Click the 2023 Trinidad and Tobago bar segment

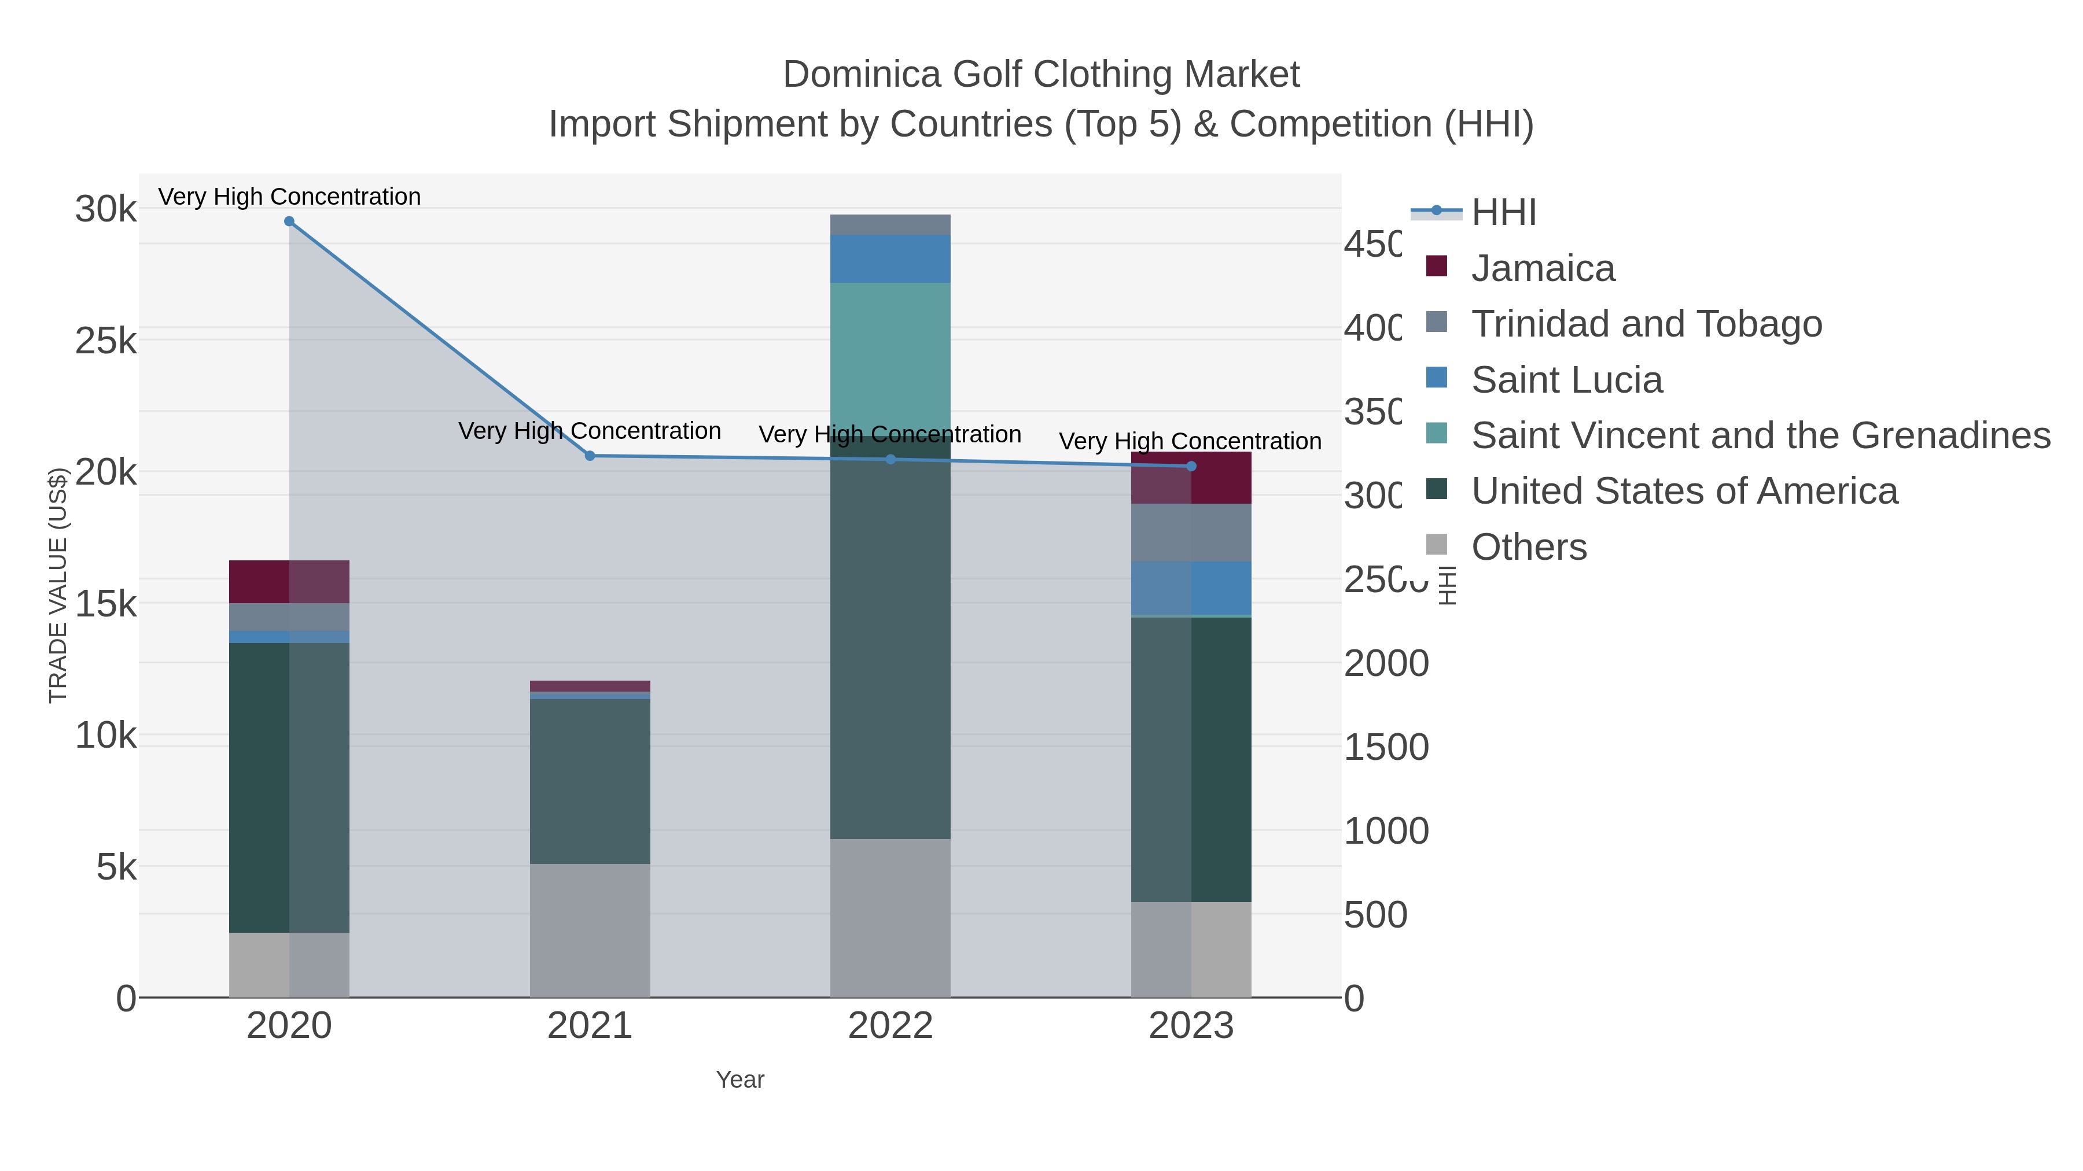[x=1191, y=533]
